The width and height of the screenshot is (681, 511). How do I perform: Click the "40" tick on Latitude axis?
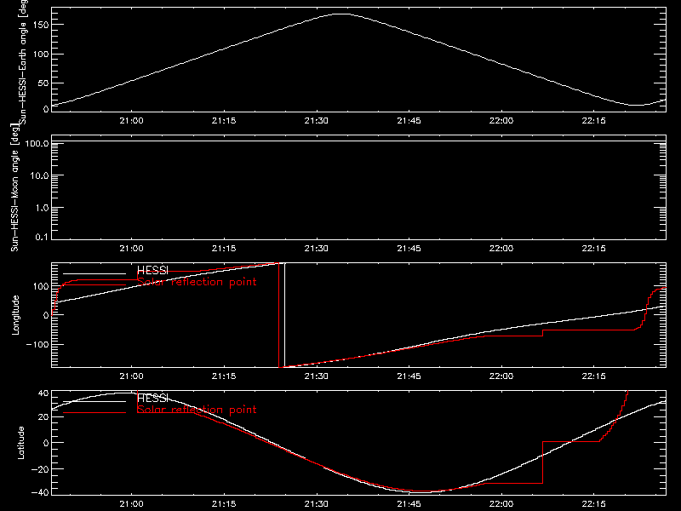(43, 393)
